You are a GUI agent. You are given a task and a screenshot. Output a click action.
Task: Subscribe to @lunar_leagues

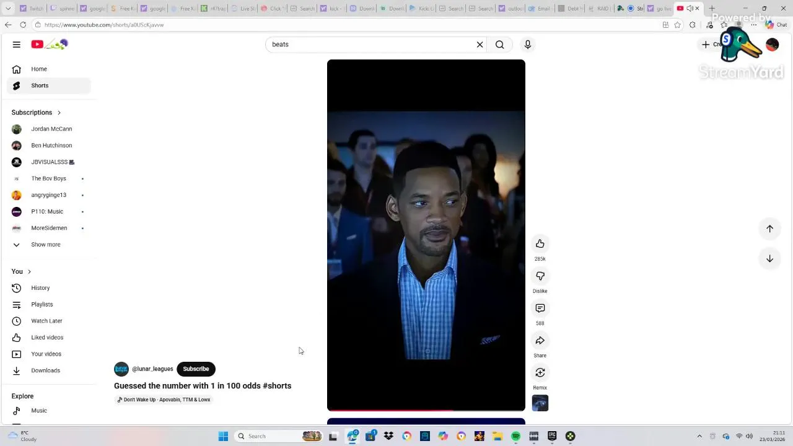[x=196, y=369]
